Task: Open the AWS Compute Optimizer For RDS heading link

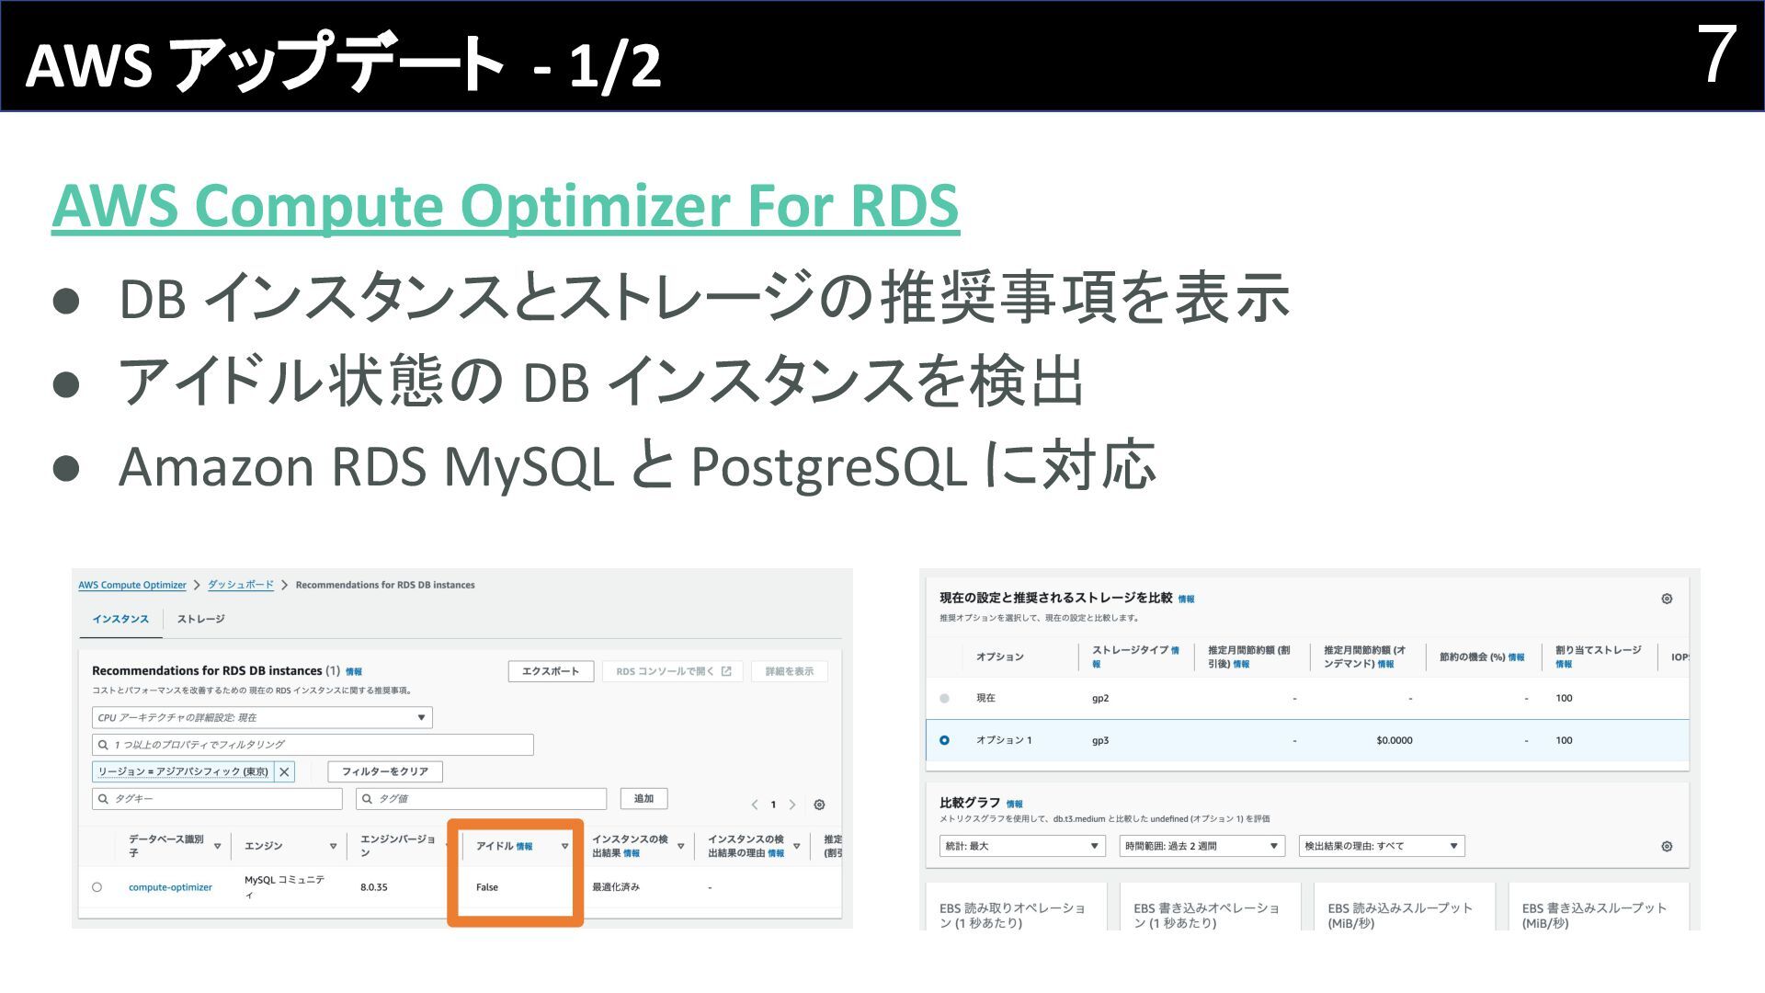Action: click(x=506, y=205)
